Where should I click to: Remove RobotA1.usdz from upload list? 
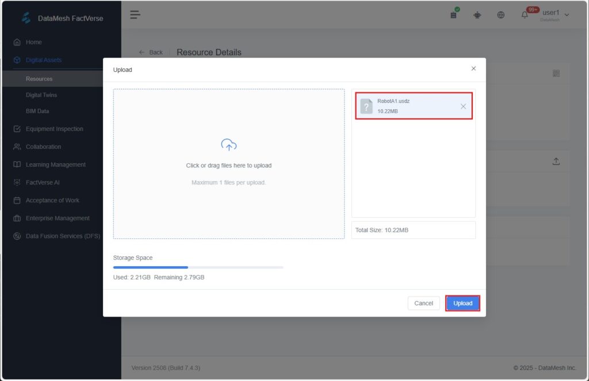click(463, 106)
